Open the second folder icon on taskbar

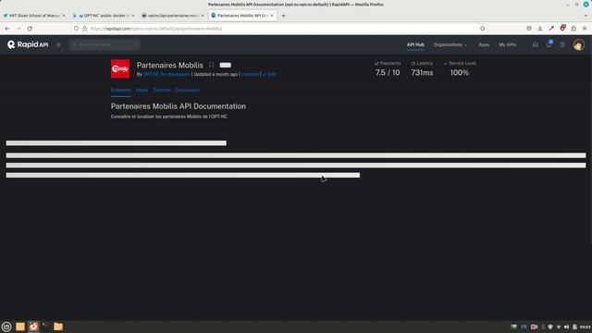pos(58,327)
